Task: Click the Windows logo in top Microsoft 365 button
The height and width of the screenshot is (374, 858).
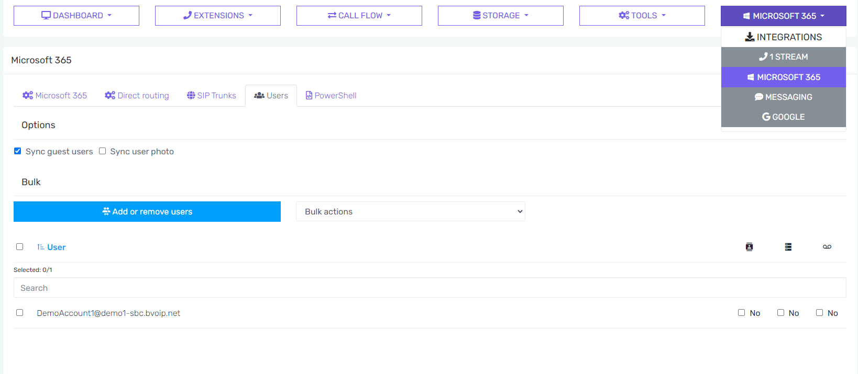Action: [x=746, y=16]
